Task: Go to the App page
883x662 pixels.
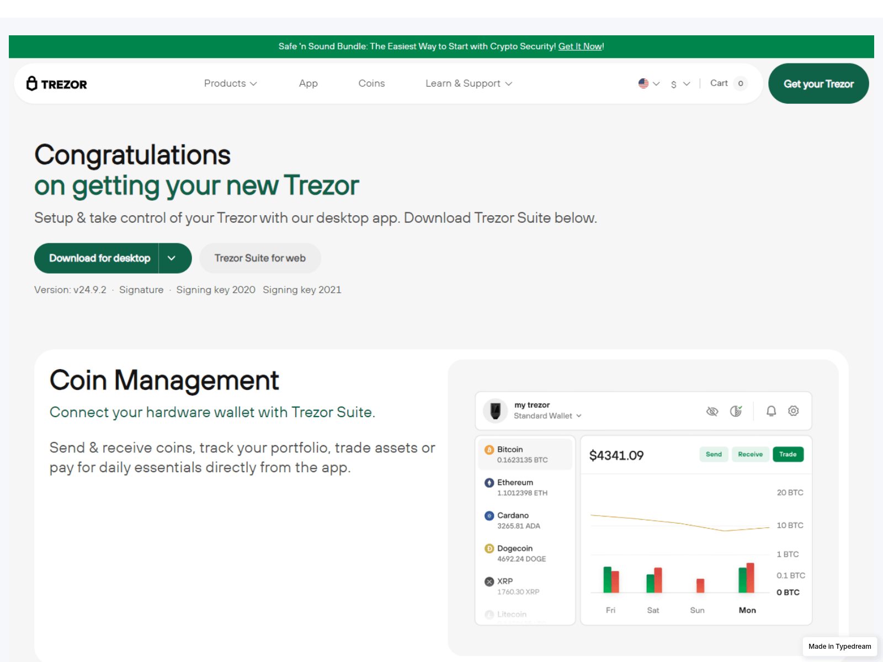Action: pyautogui.click(x=308, y=83)
